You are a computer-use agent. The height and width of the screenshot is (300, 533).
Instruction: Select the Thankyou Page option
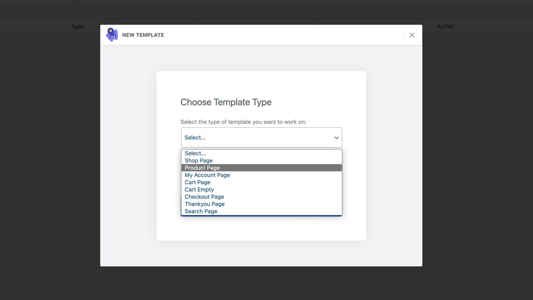pyautogui.click(x=205, y=204)
